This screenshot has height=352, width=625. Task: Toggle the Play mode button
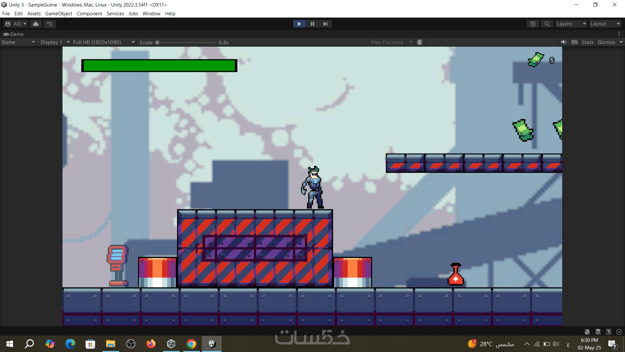click(299, 24)
